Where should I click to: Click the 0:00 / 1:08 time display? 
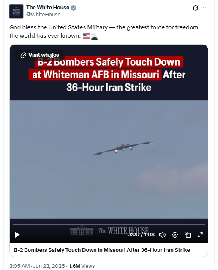(141, 235)
